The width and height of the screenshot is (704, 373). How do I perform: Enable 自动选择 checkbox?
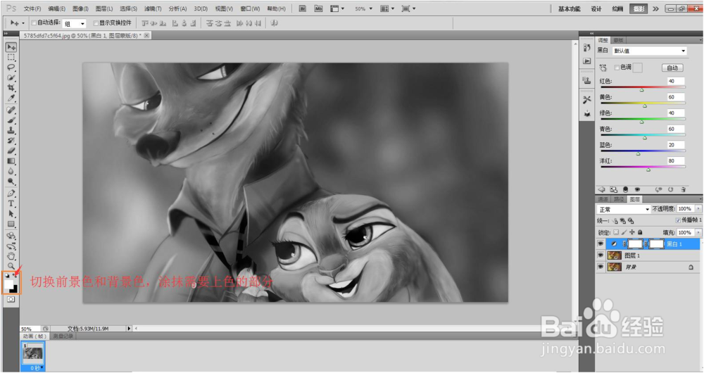coord(34,23)
